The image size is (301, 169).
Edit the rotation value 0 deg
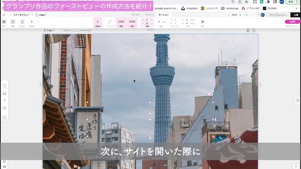click(159, 22)
